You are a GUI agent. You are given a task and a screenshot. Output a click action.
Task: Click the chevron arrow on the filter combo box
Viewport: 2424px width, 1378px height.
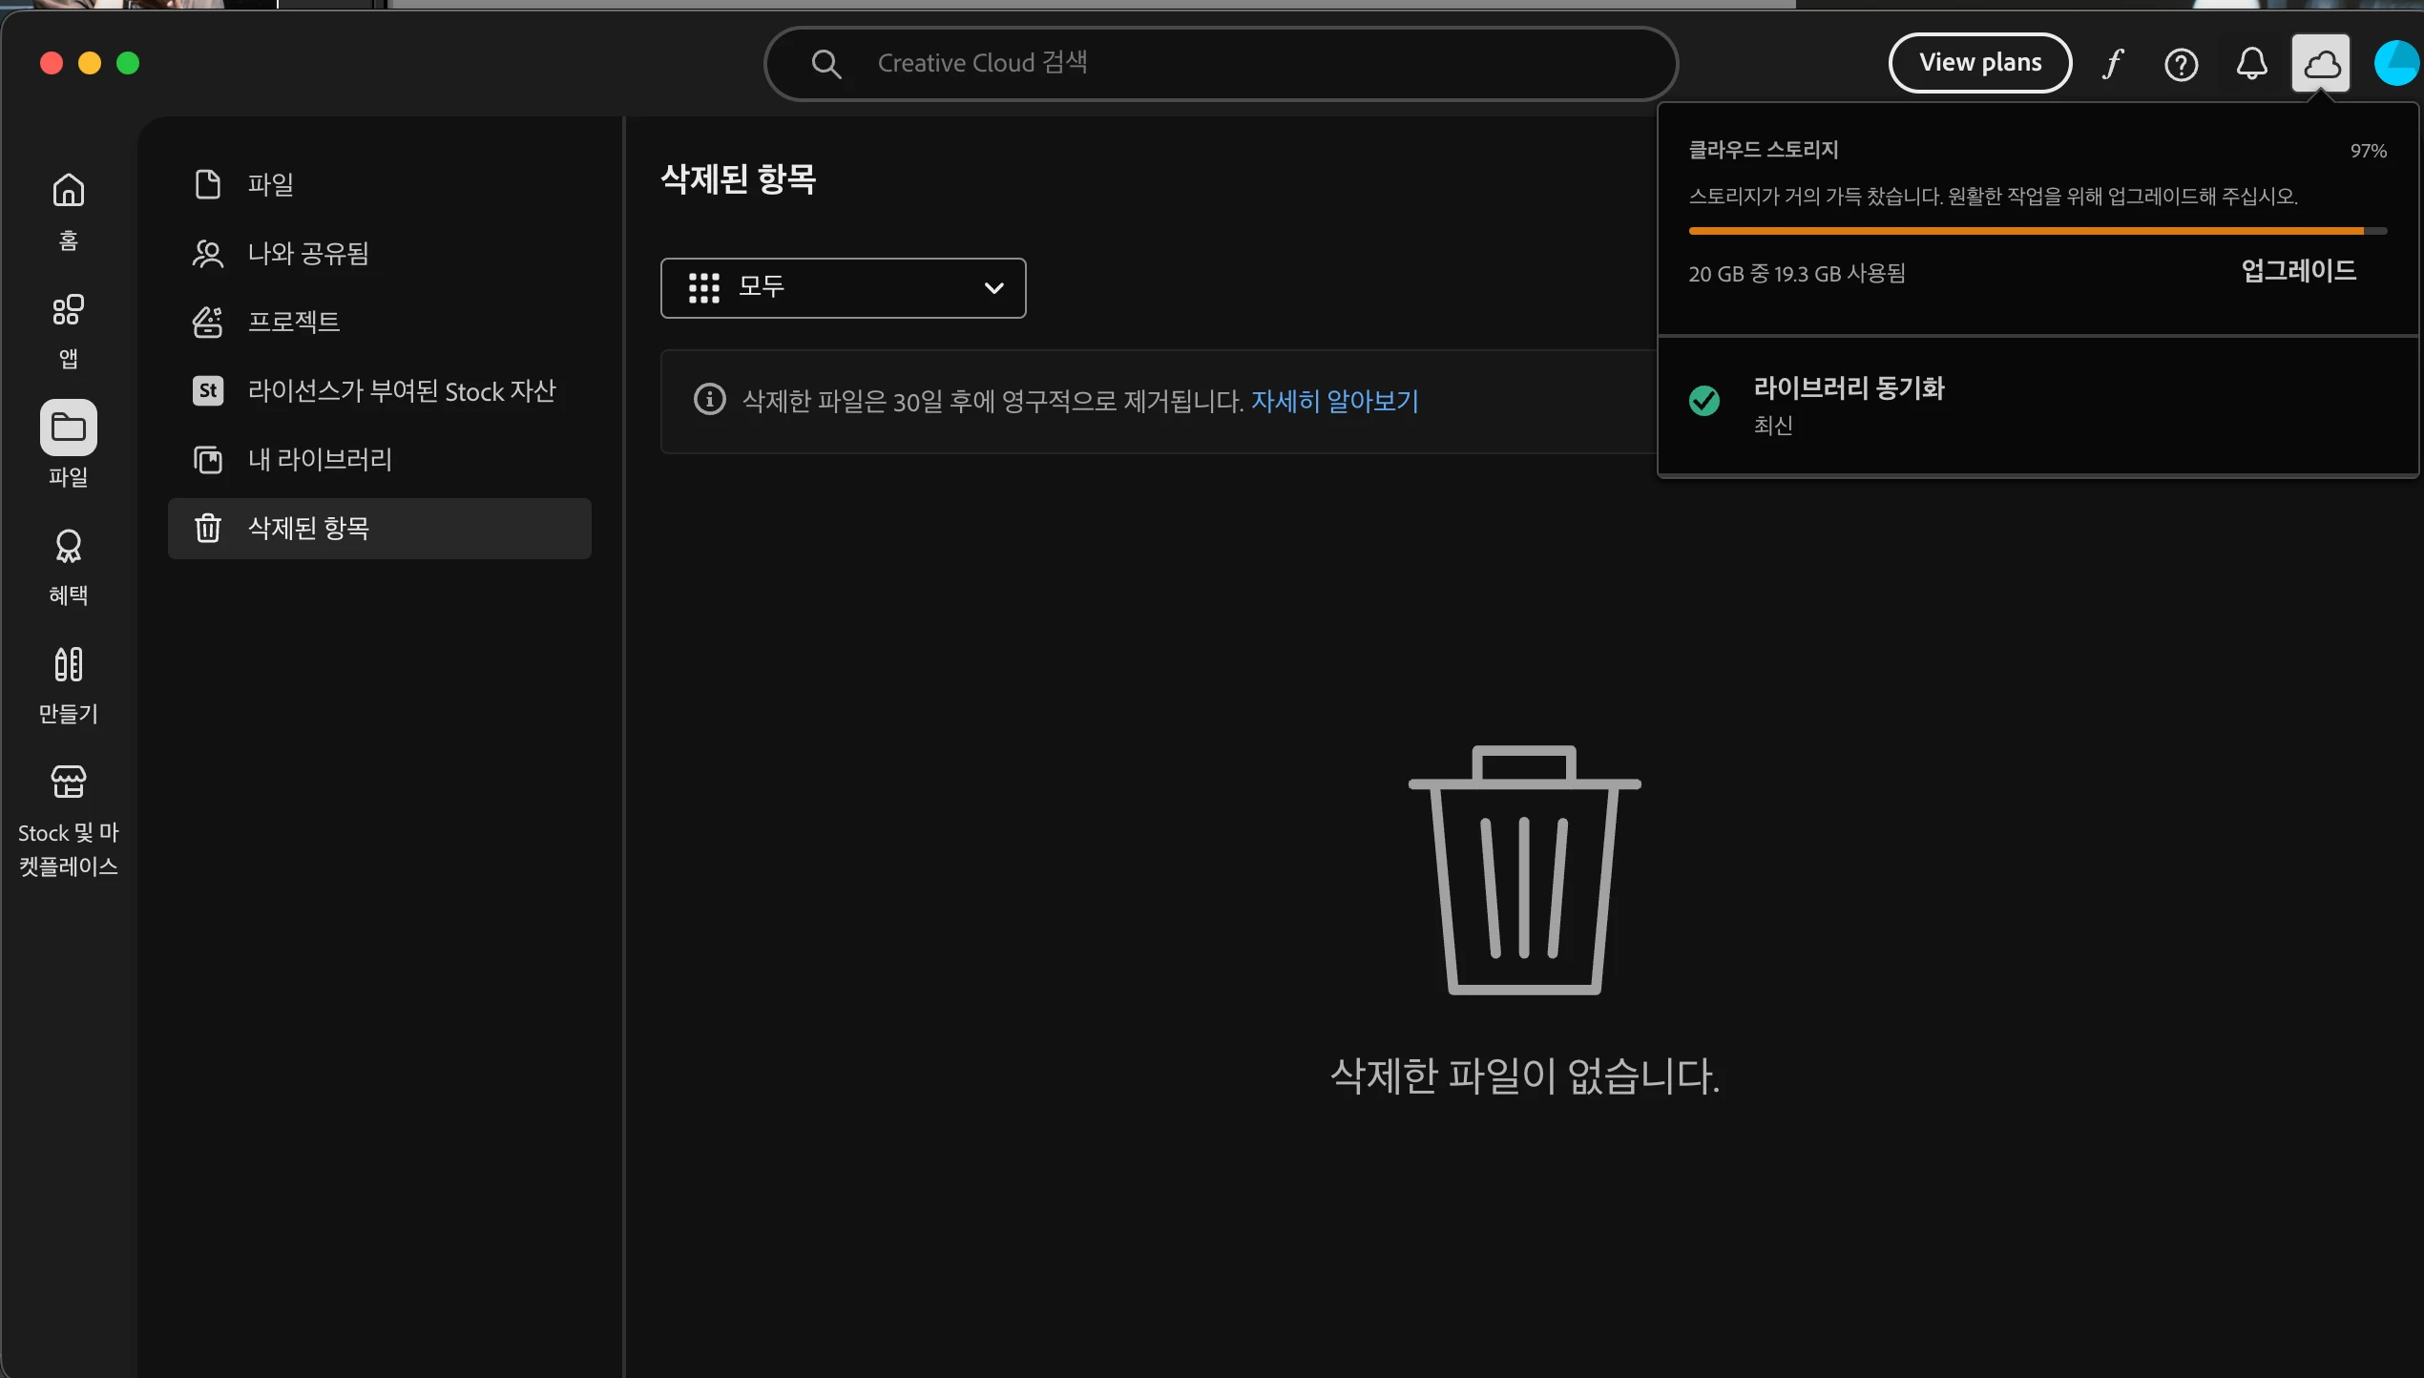click(993, 287)
